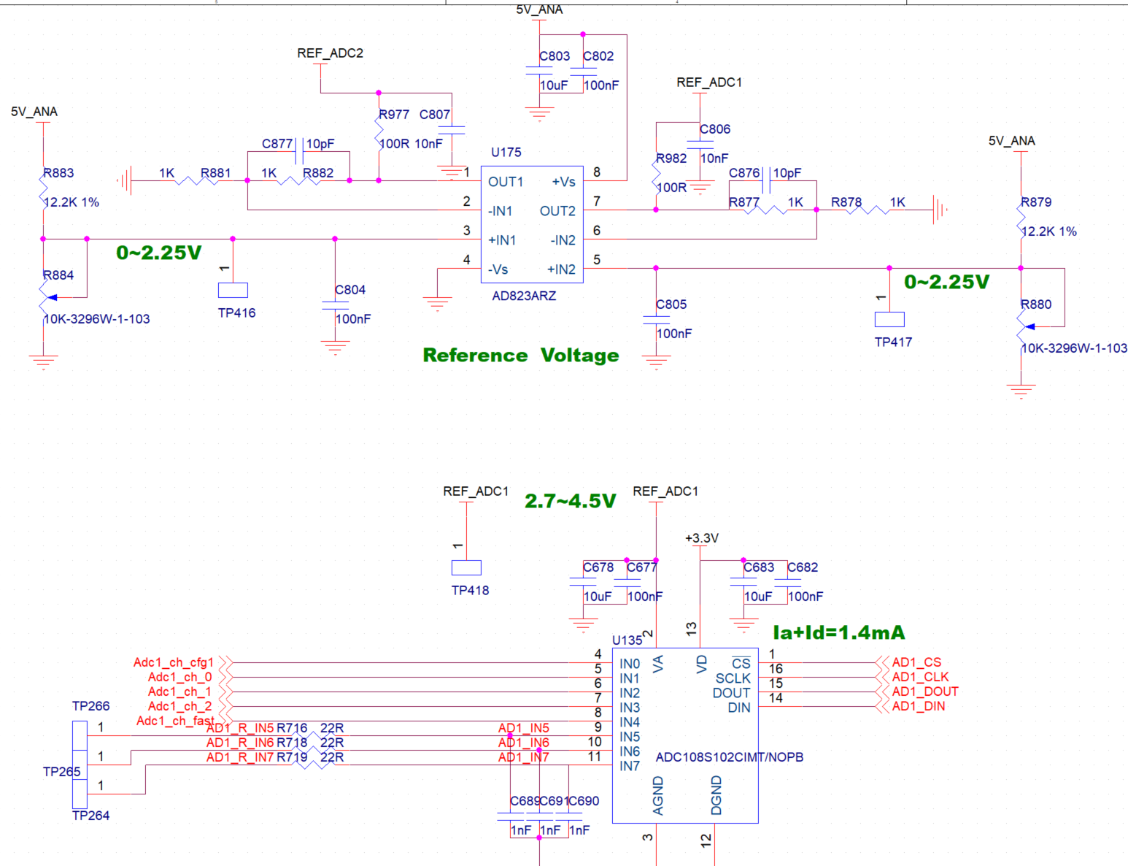The image size is (1128, 866).
Task: Click the U135 designator label
Action: coord(627,640)
